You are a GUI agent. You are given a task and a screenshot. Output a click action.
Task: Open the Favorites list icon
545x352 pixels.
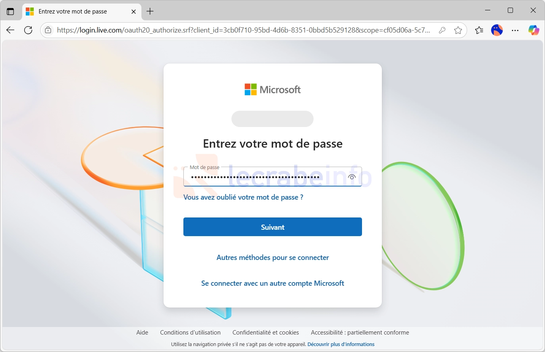click(x=479, y=30)
